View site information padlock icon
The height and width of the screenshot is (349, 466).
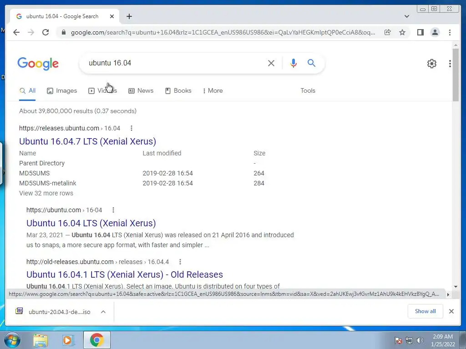tap(63, 32)
